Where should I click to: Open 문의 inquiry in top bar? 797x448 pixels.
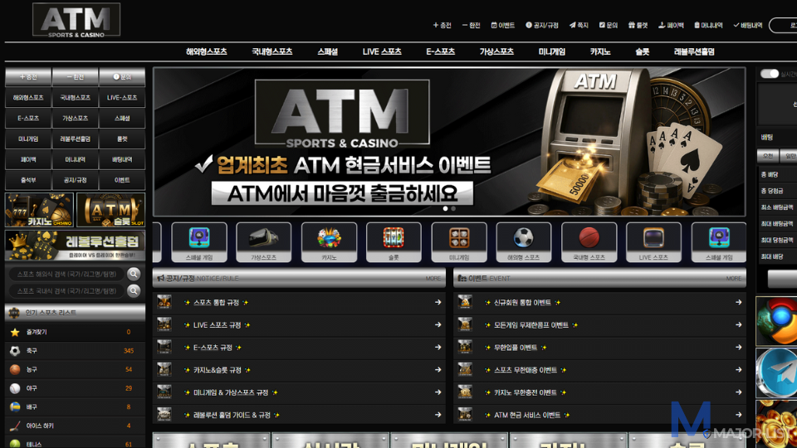point(608,25)
